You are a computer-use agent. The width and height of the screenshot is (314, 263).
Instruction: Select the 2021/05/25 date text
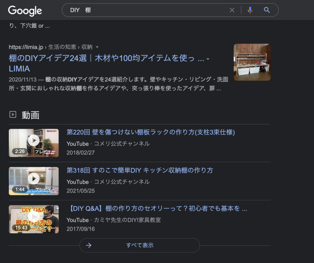coord(81,191)
